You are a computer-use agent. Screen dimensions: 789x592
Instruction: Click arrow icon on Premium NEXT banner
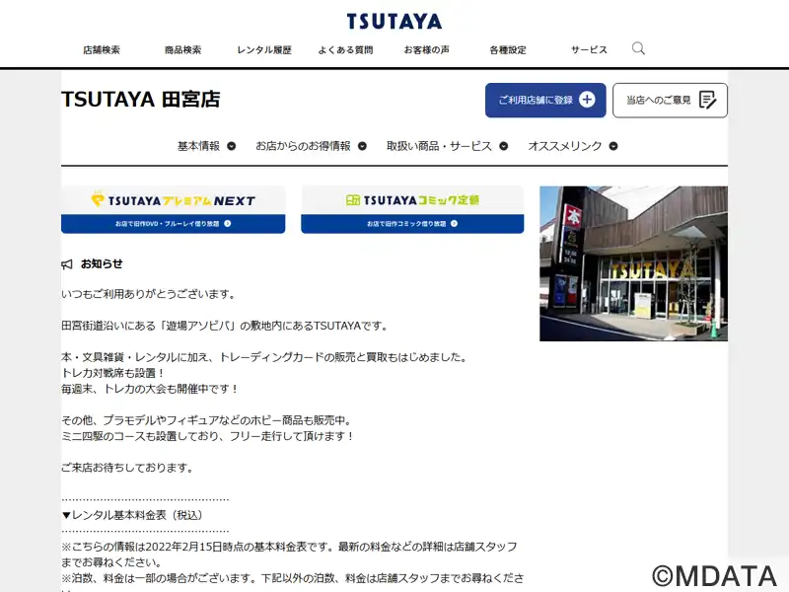click(x=228, y=224)
